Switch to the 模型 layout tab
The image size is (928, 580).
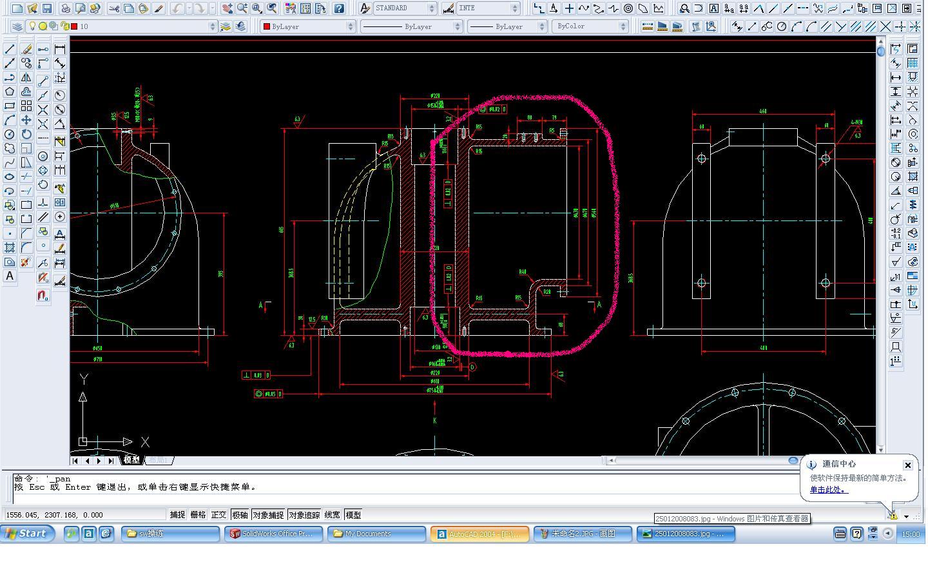[x=132, y=460]
